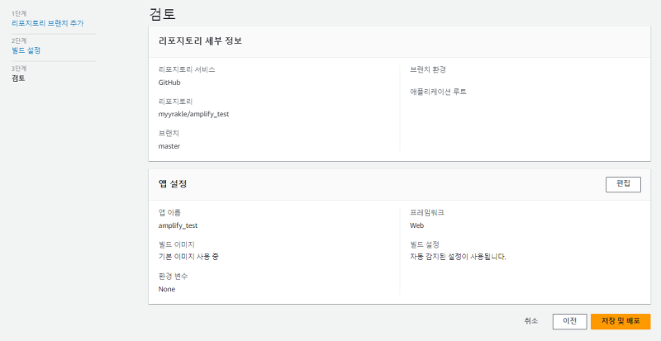Click the Web framework value

tap(417, 225)
